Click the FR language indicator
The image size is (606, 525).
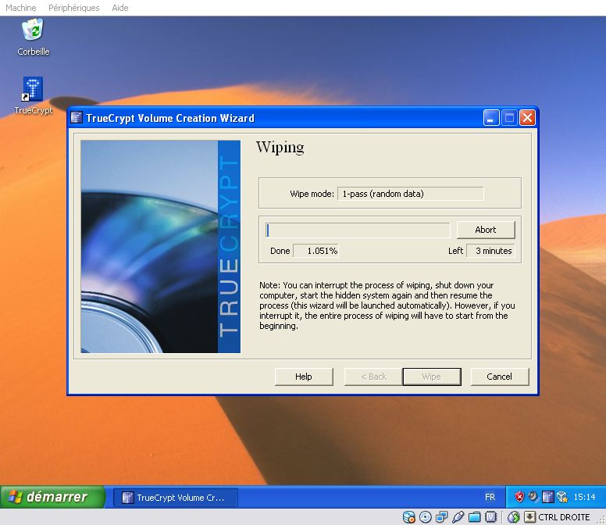[490, 497]
